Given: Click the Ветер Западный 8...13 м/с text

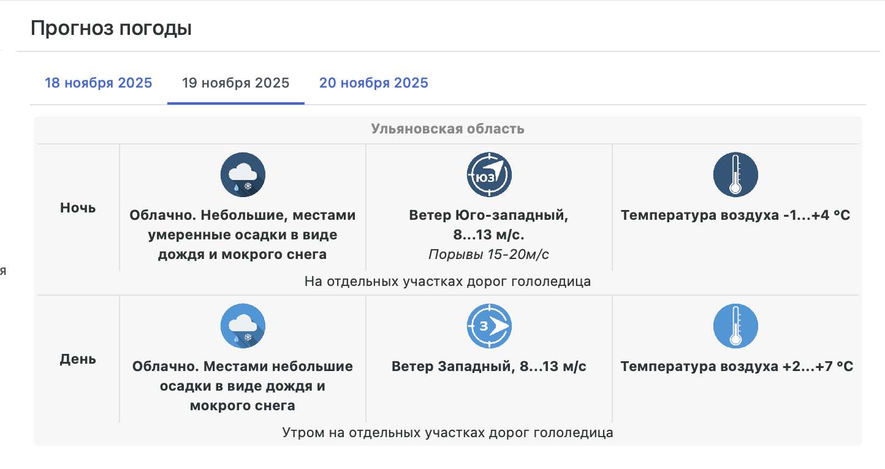Looking at the screenshot, I should (x=488, y=367).
